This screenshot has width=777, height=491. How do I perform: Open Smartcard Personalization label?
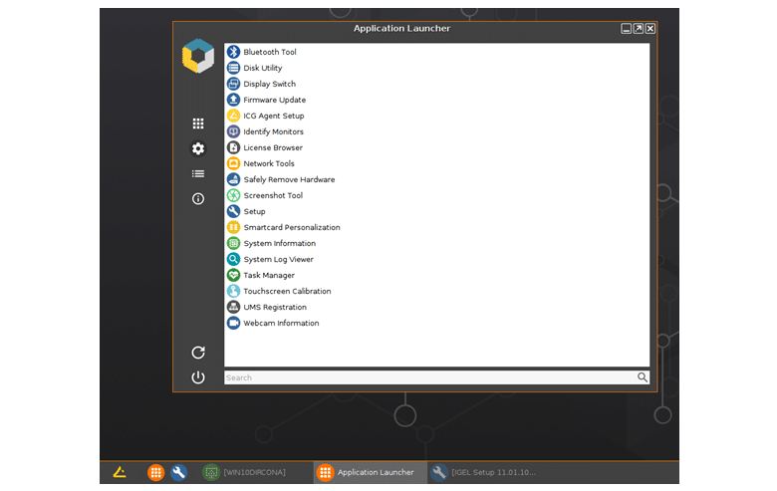coord(292,227)
